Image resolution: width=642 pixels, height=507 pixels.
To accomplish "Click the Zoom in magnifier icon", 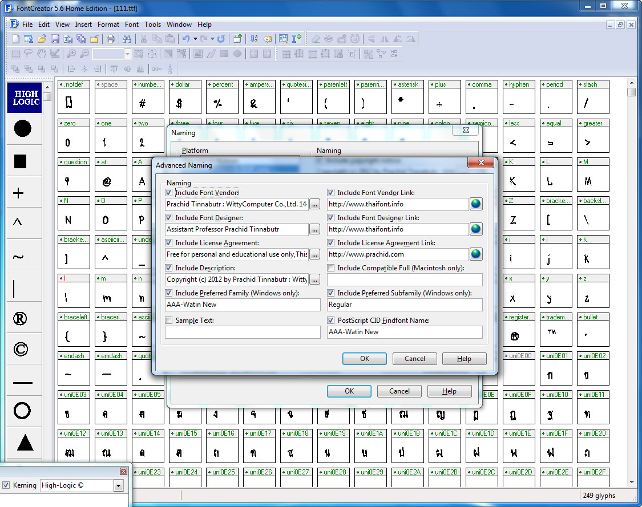I will point(71,54).
